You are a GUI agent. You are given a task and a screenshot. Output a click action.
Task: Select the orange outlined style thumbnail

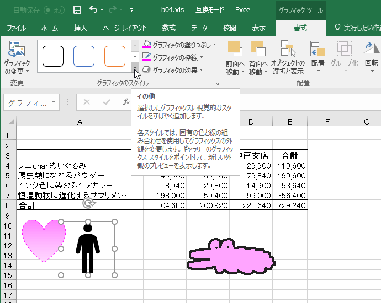115,56
